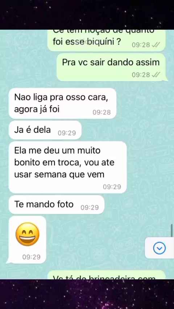The height and width of the screenshot is (309, 174).
Task: Select the 'foi esse biquíni ?' message bubble
Action: click(x=106, y=41)
